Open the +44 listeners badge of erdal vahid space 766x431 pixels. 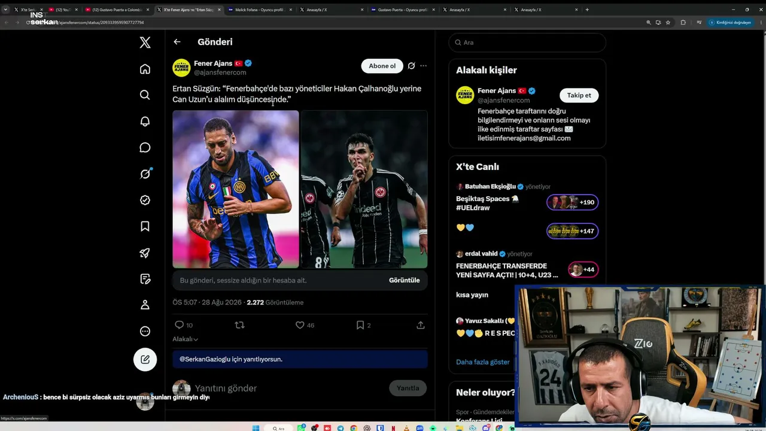tap(583, 269)
